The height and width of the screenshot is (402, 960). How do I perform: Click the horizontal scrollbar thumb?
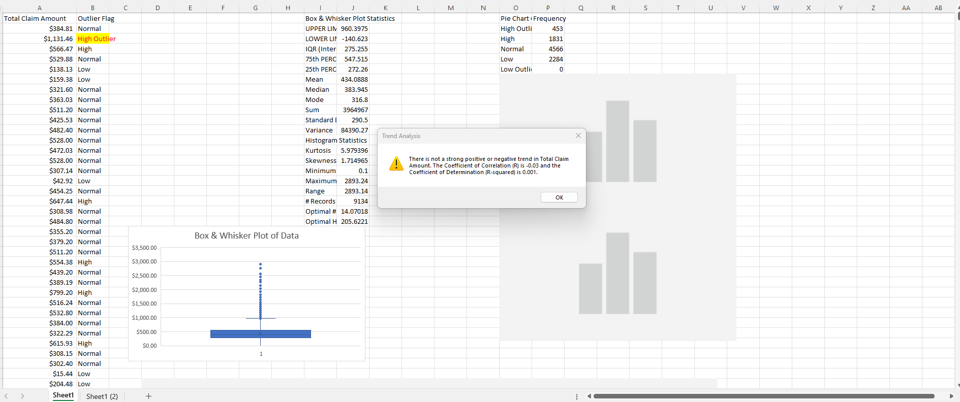pos(762,396)
